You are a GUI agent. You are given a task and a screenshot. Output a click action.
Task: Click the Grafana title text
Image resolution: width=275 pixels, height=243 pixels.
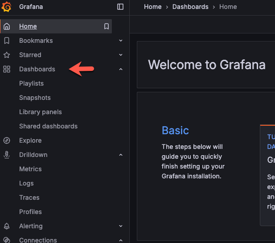tap(31, 7)
